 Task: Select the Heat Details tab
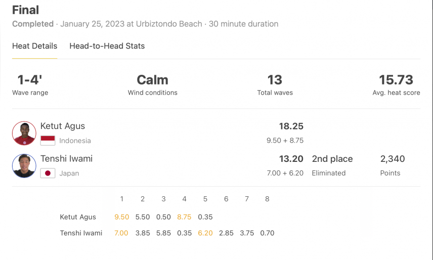[34, 46]
